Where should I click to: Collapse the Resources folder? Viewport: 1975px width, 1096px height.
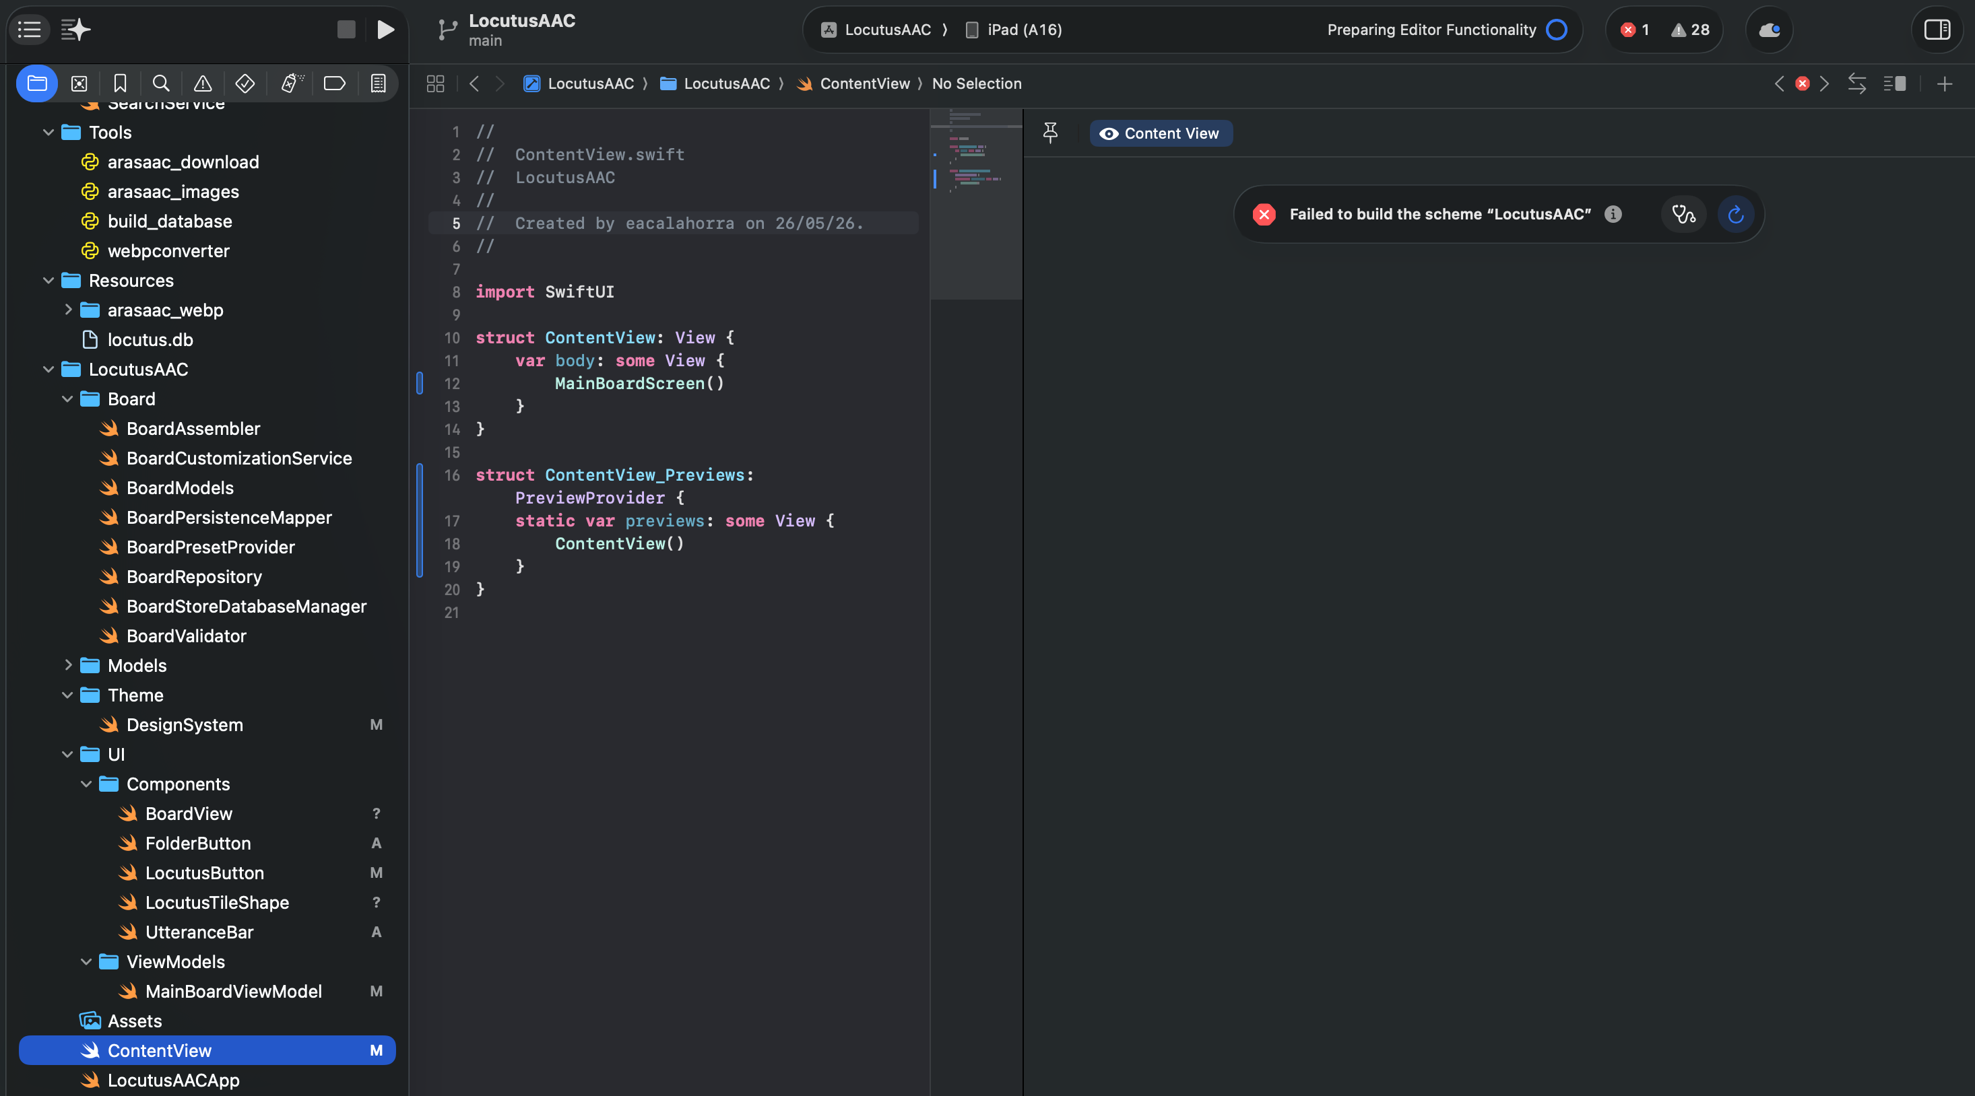pos(48,281)
